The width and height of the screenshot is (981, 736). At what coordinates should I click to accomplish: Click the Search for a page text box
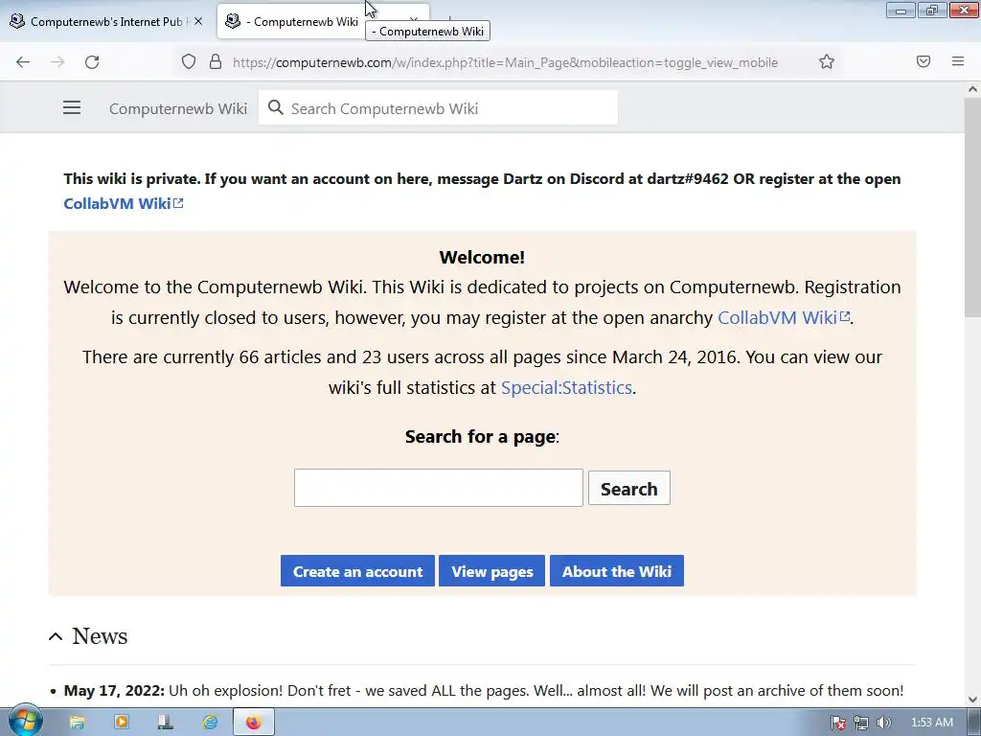(439, 488)
